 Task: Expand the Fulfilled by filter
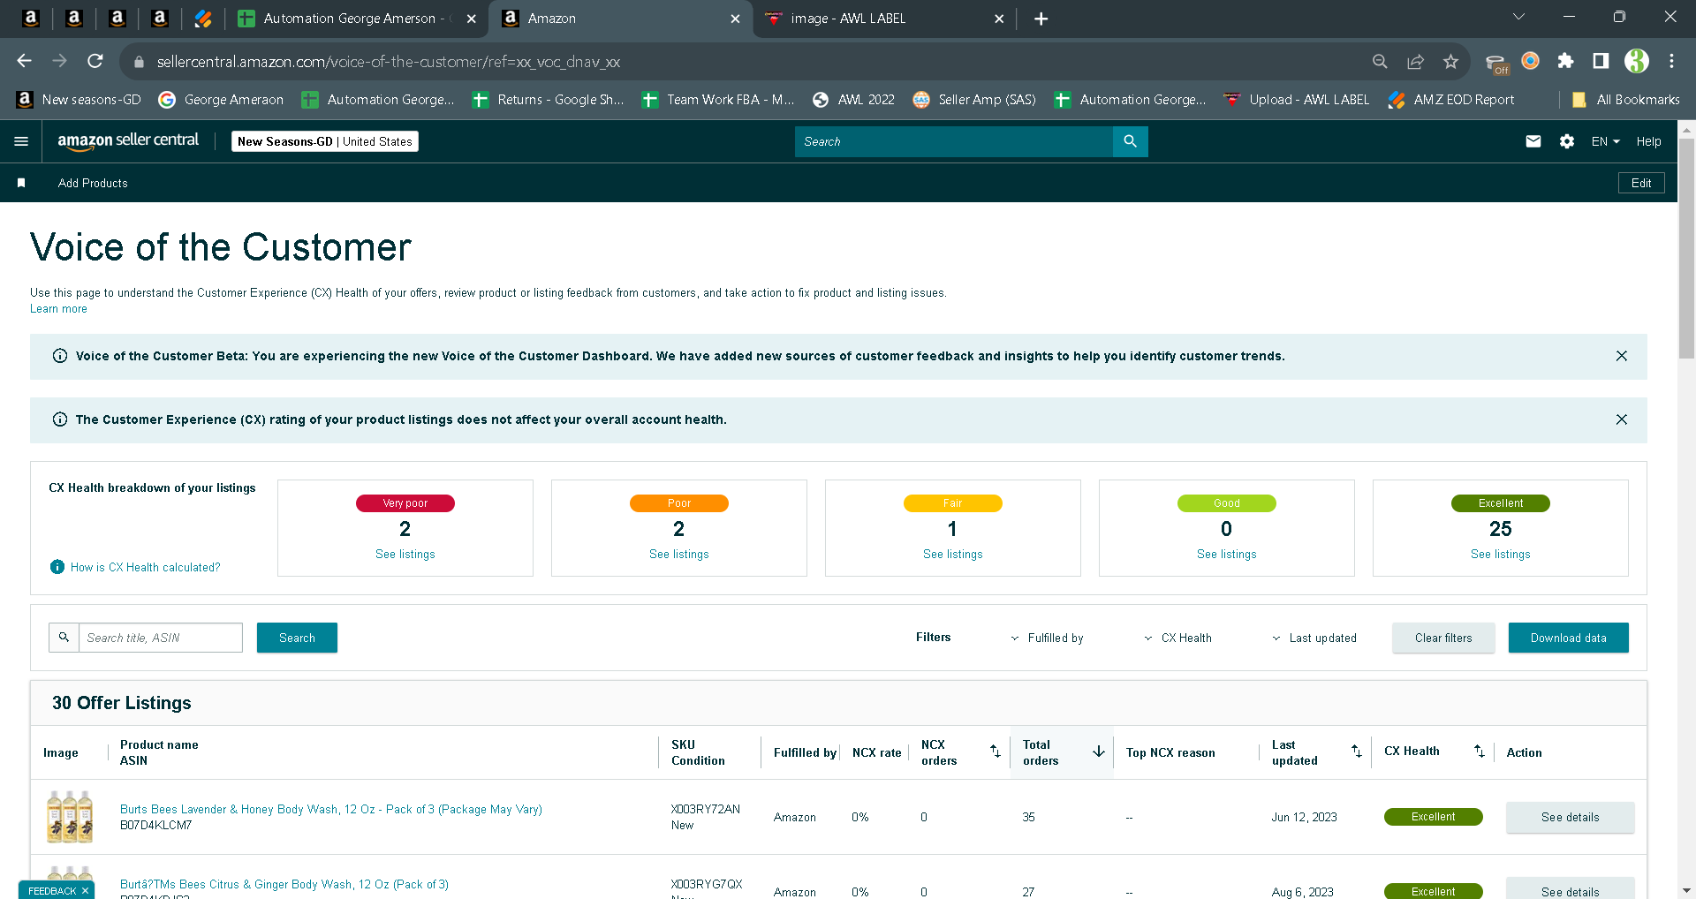tap(1047, 638)
